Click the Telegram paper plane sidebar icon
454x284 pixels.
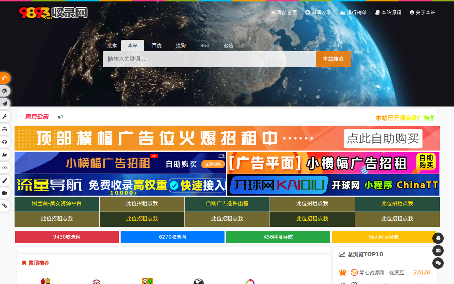coord(5,103)
